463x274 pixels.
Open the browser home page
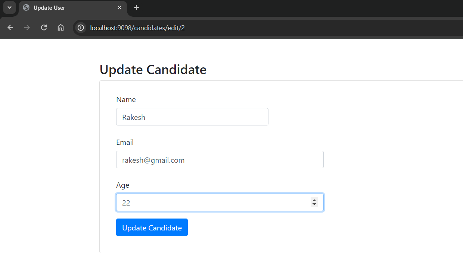(x=60, y=28)
